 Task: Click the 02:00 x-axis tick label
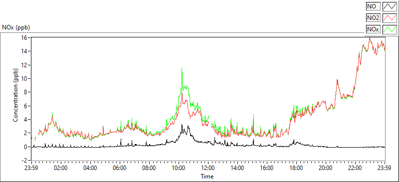61,168
